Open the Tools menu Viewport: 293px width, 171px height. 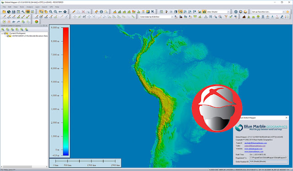(22, 7)
